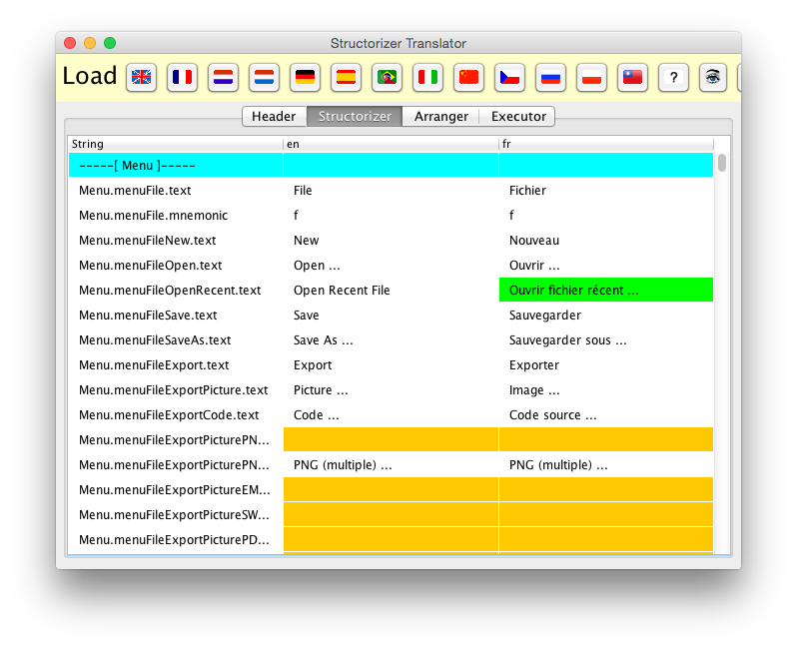Load the Spanish locale via Spain flag
This screenshot has width=797, height=649.
pyautogui.click(x=346, y=77)
